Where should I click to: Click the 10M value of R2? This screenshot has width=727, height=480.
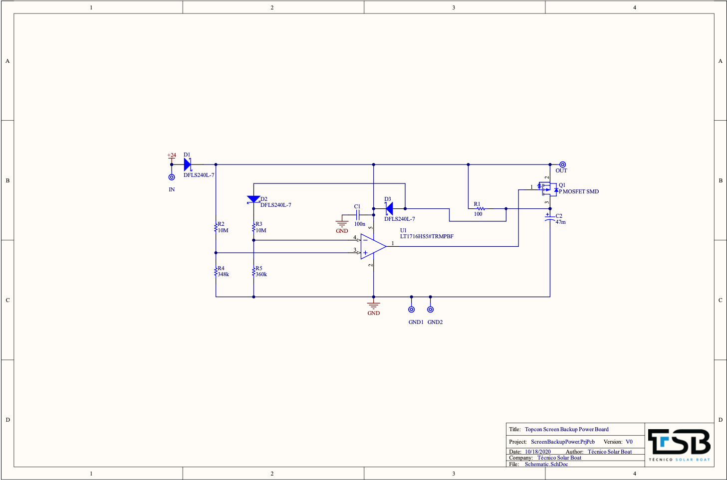click(223, 230)
